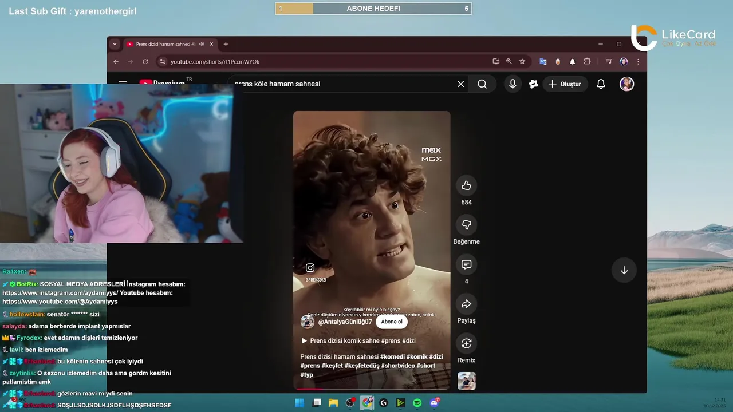Clear the YouTube search text
Screen dimensions: 733x412
point(460,84)
